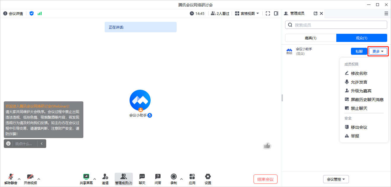Expand recording options next to 录制
Viewport: 391px width, 187px height.
pyautogui.click(x=182, y=179)
